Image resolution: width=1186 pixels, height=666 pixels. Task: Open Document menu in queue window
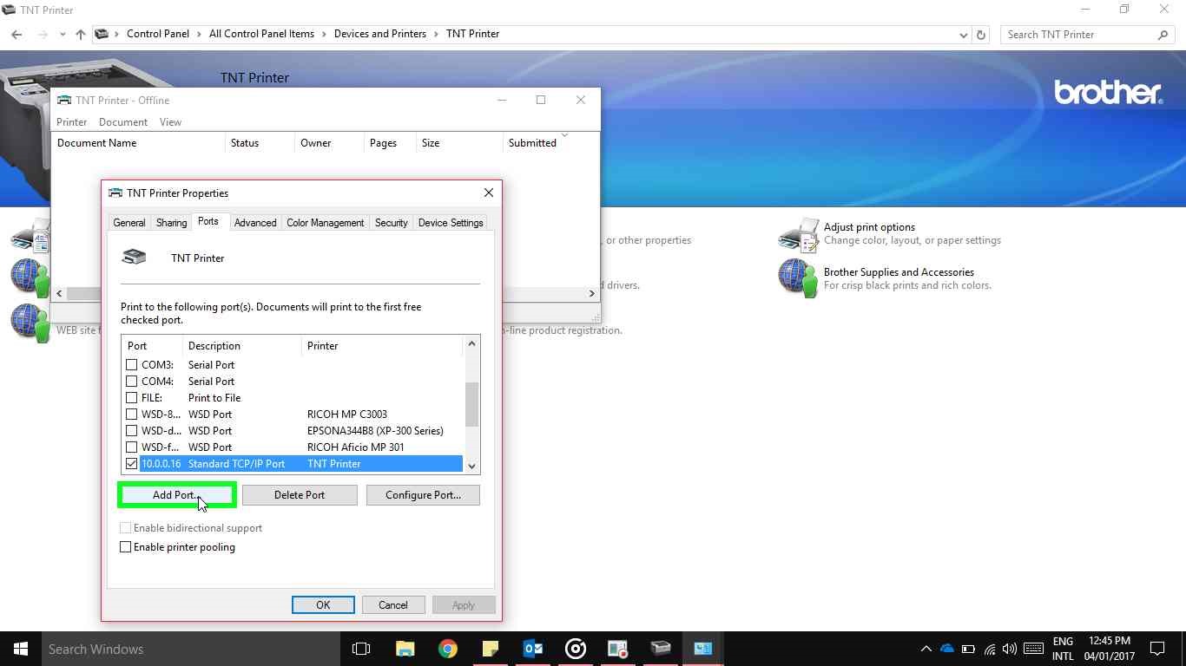[123, 122]
